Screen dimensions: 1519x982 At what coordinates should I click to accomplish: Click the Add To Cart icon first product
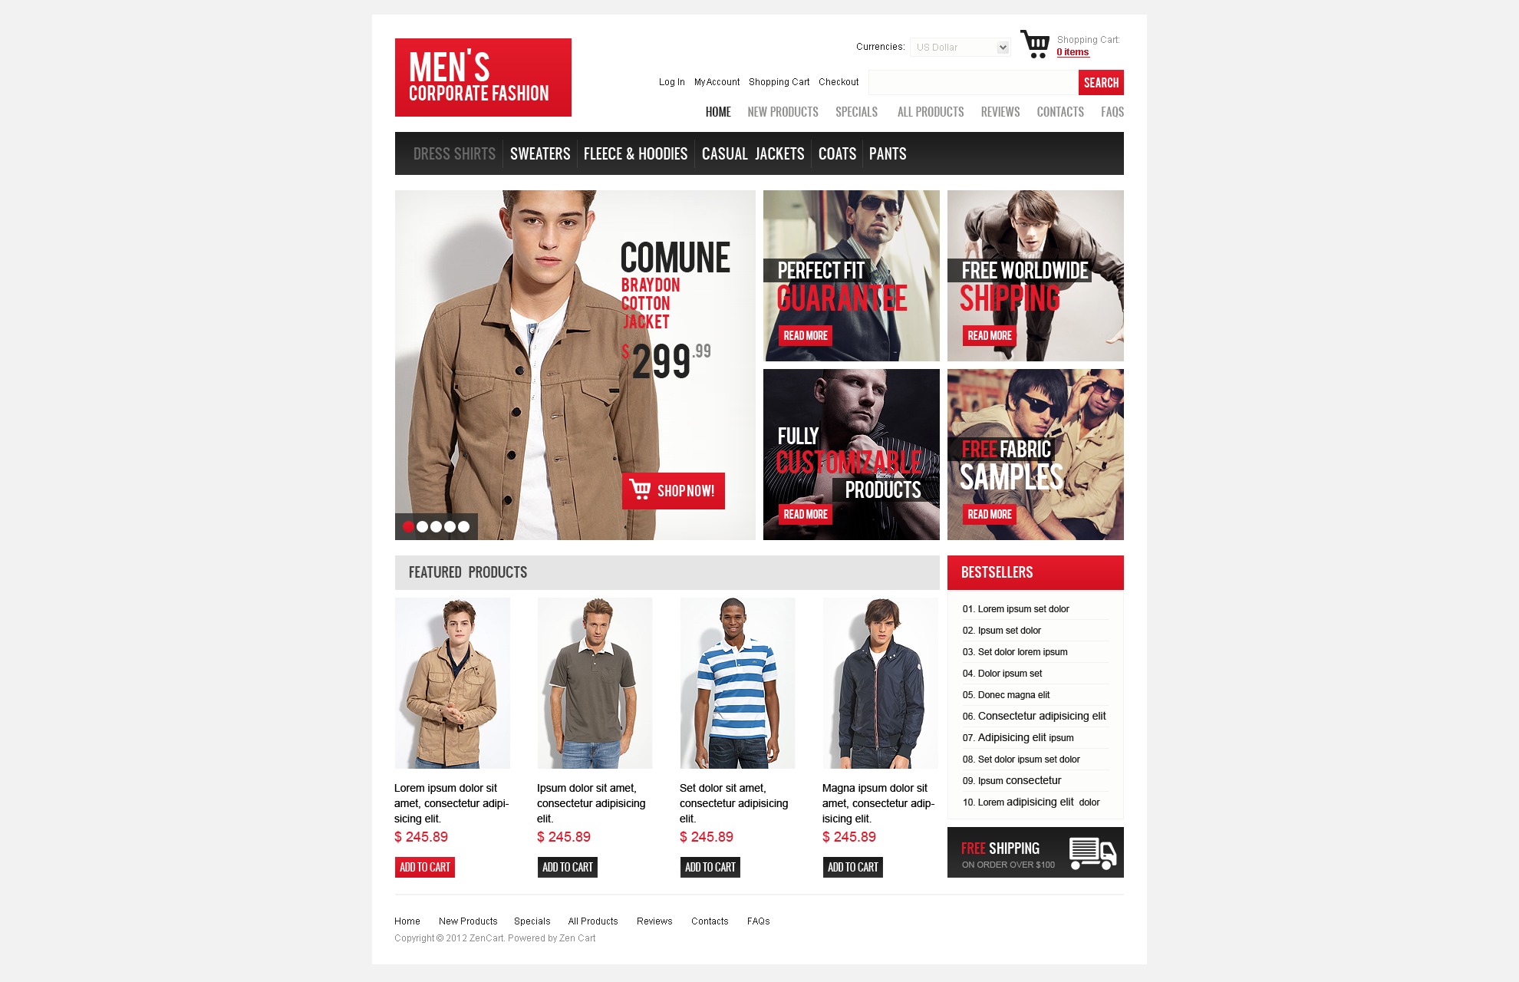pos(427,865)
